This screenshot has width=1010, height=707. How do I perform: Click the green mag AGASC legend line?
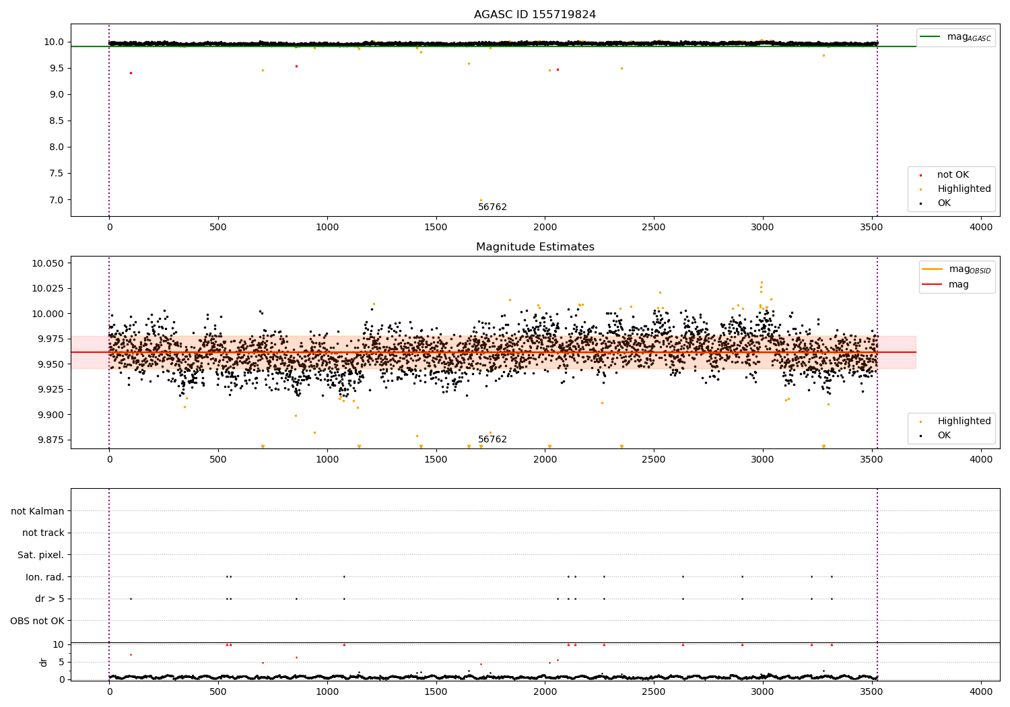click(x=931, y=37)
